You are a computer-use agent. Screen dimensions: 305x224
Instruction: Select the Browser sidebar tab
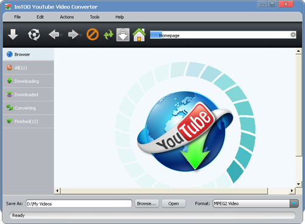click(29, 54)
